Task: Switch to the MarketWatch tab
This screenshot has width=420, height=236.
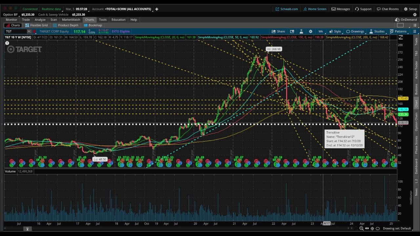Action: (71, 20)
